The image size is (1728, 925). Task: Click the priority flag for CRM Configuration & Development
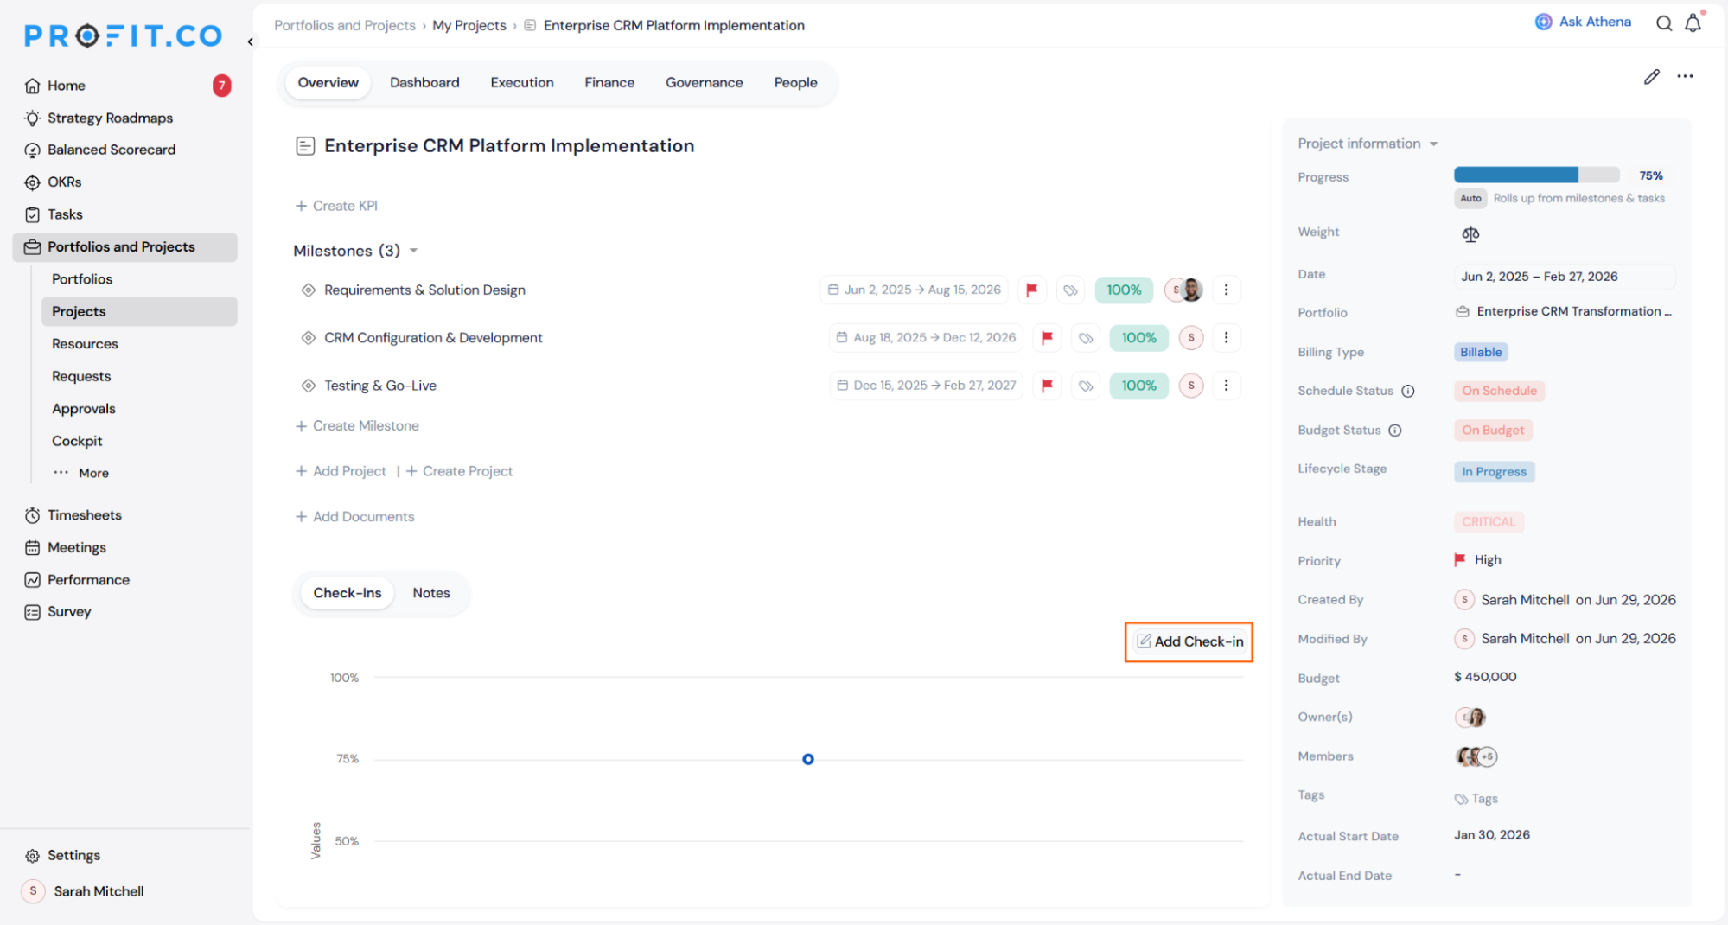tap(1047, 338)
